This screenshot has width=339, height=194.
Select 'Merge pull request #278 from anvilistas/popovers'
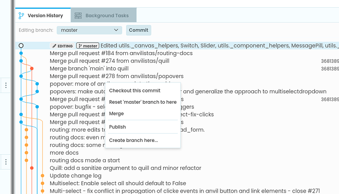[116, 76]
